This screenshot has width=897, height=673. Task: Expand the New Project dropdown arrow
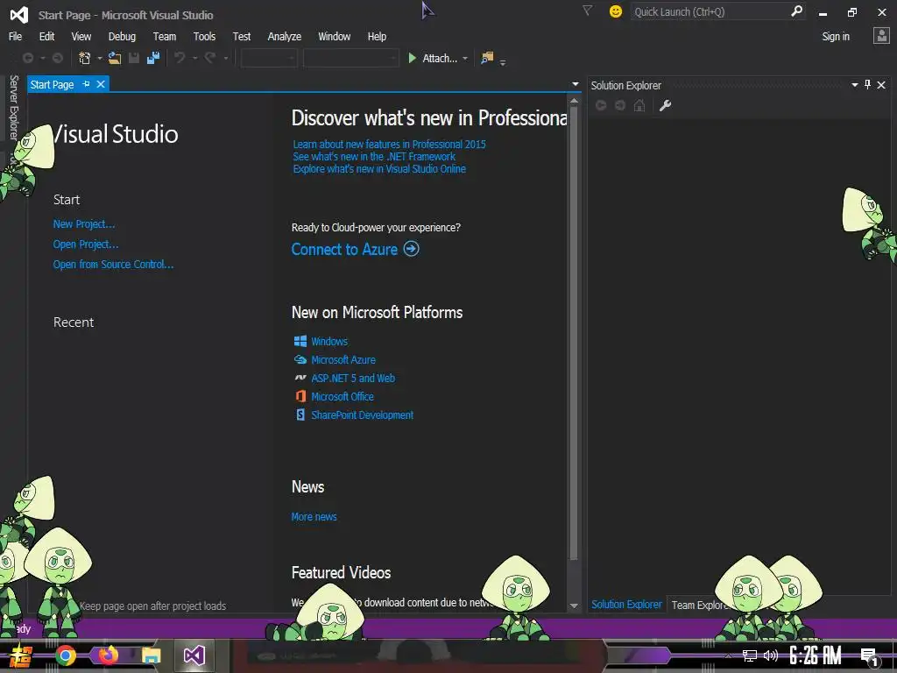click(x=100, y=59)
